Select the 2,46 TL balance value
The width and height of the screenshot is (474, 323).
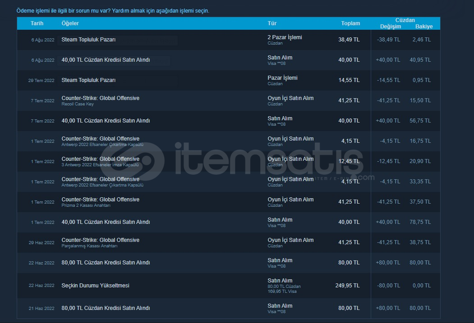[x=421, y=40]
